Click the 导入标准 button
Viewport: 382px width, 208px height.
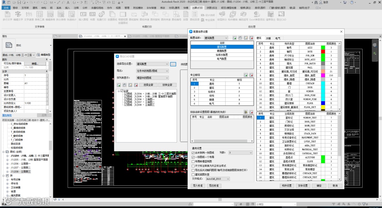pyautogui.click(x=198, y=186)
